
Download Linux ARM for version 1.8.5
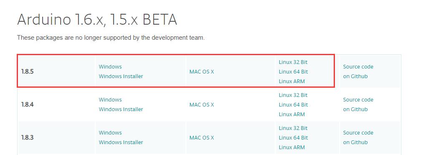tap(292, 81)
